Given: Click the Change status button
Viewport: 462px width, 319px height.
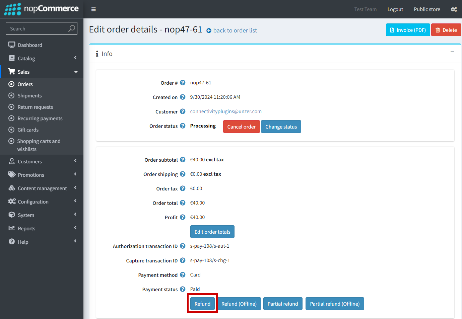Looking at the screenshot, I should 281,127.
